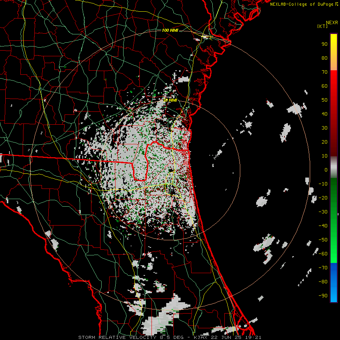340x340 pixels.
Task: Click the bright red segment of the color bar
Action: tap(334, 113)
